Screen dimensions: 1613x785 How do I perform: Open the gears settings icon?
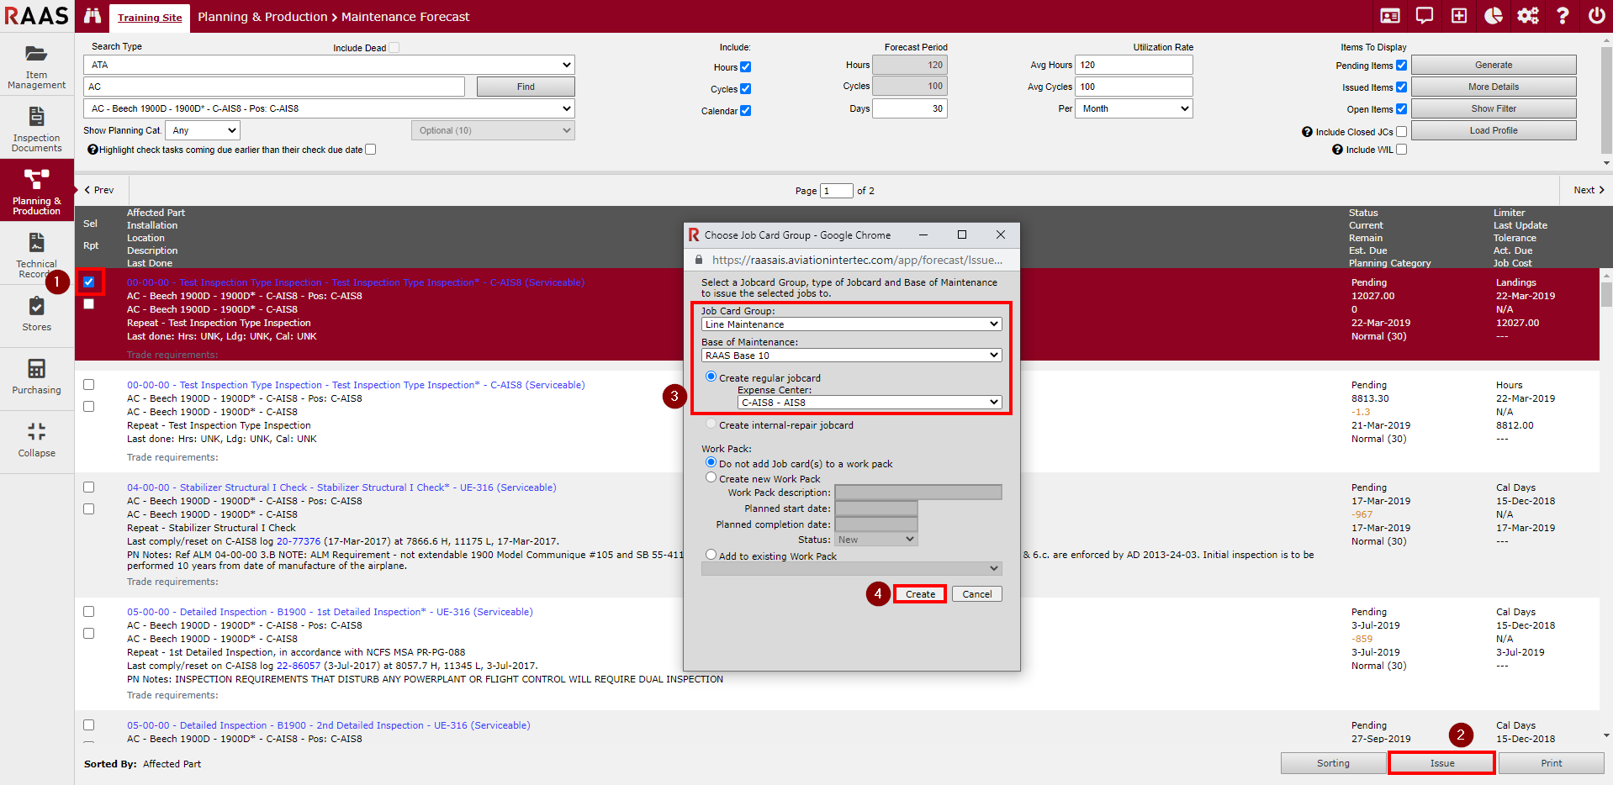[1527, 16]
